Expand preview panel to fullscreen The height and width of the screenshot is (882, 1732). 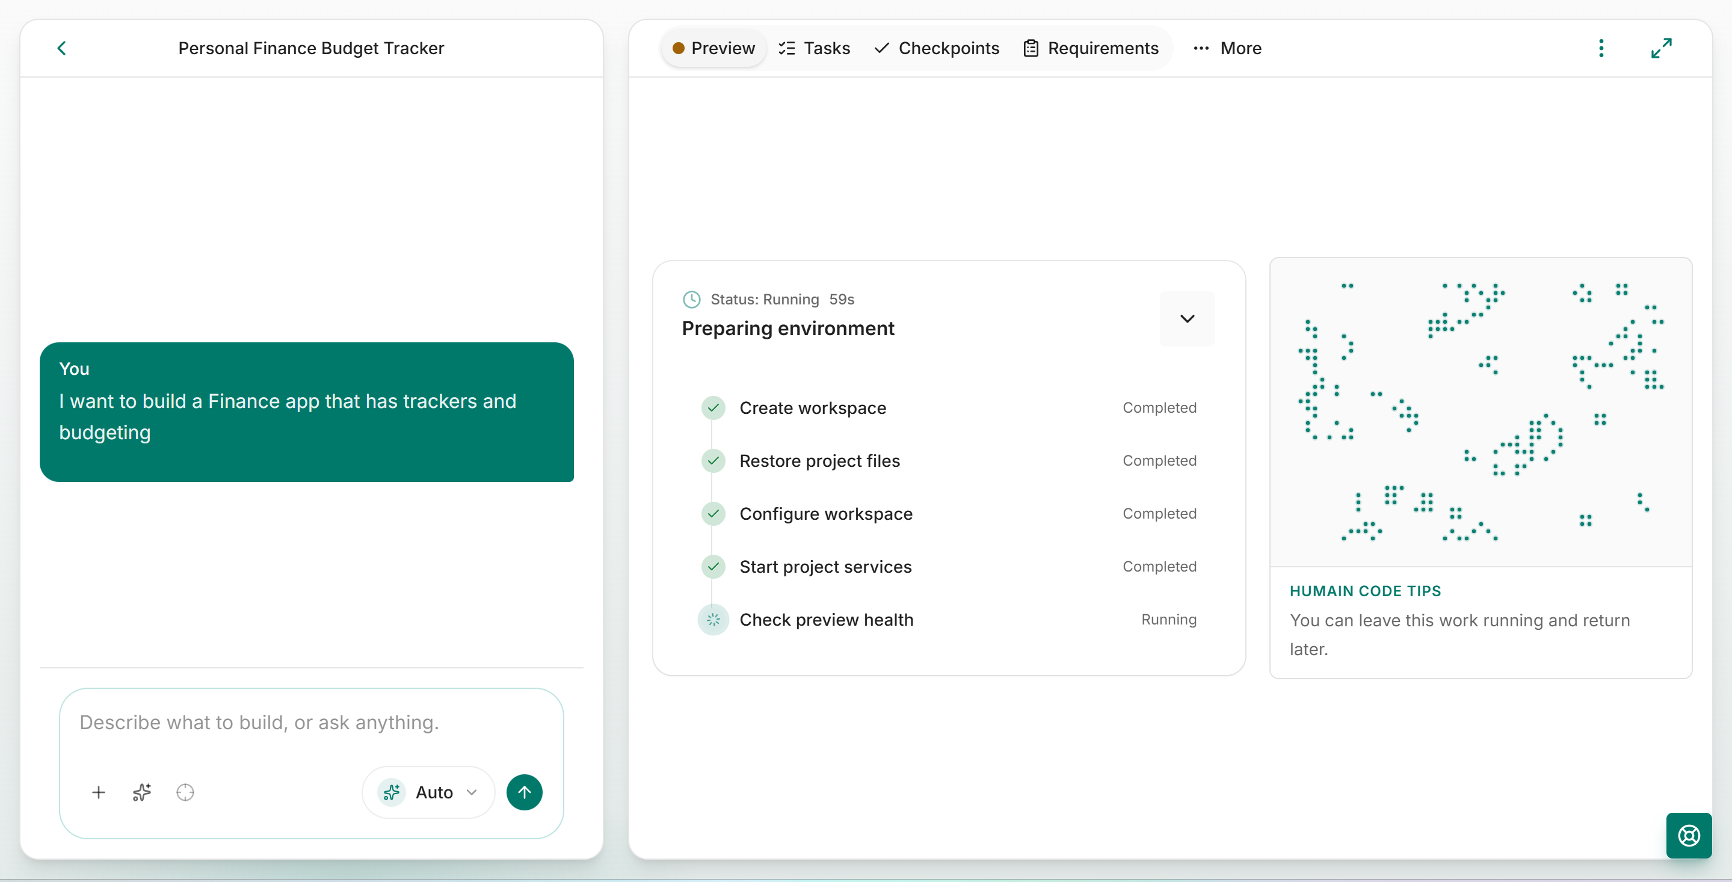1662,48
